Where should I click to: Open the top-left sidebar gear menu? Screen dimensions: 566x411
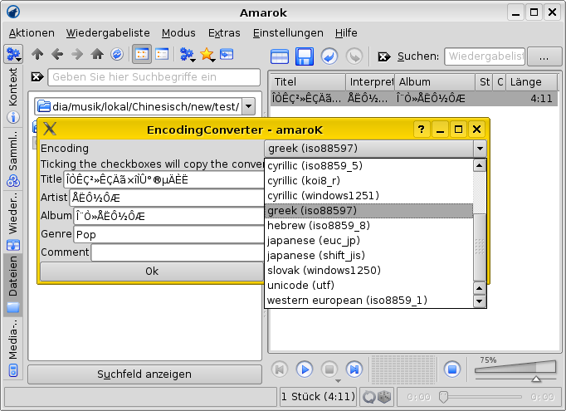point(14,54)
